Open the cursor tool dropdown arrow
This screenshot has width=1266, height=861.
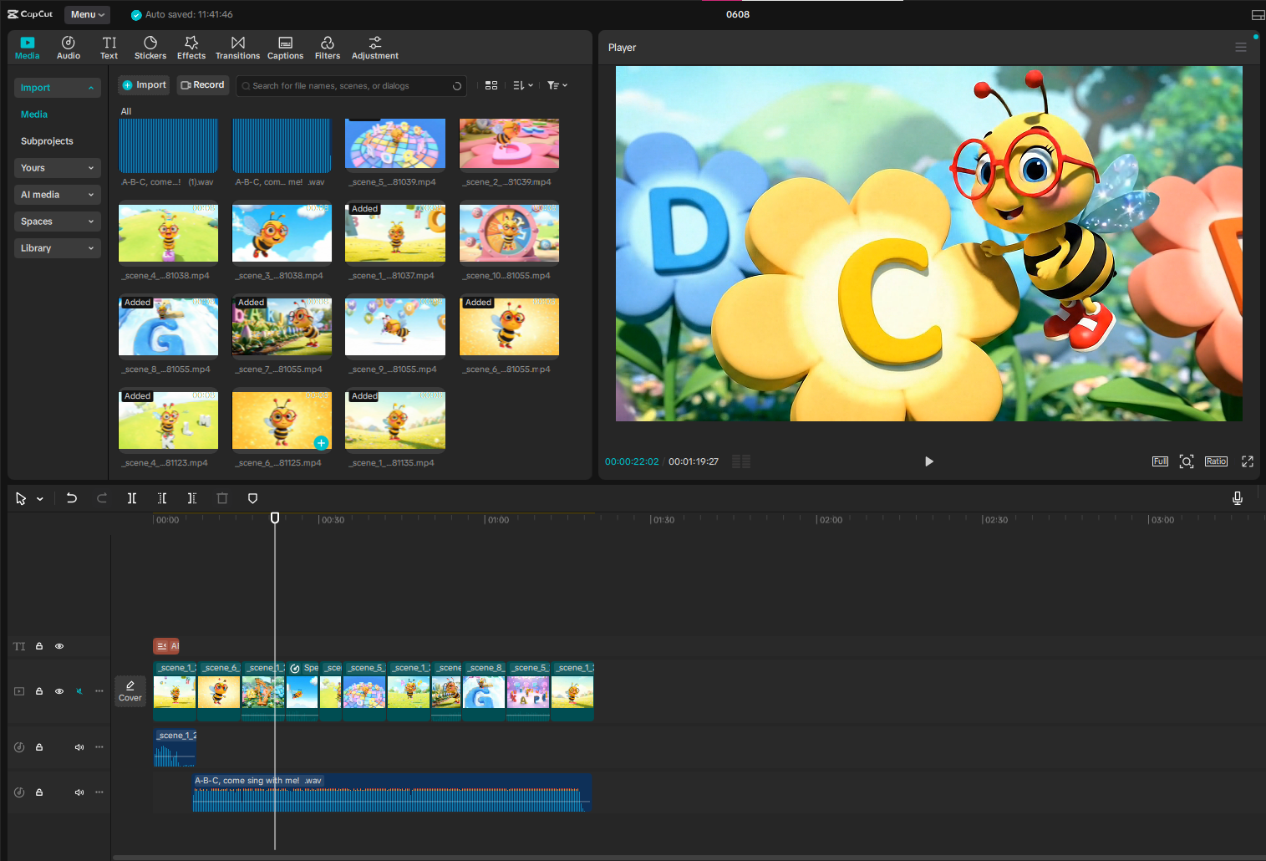(x=39, y=499)
